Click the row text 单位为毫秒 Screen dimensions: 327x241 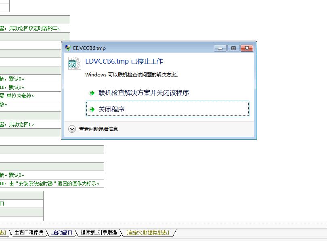tap(20, 96)
